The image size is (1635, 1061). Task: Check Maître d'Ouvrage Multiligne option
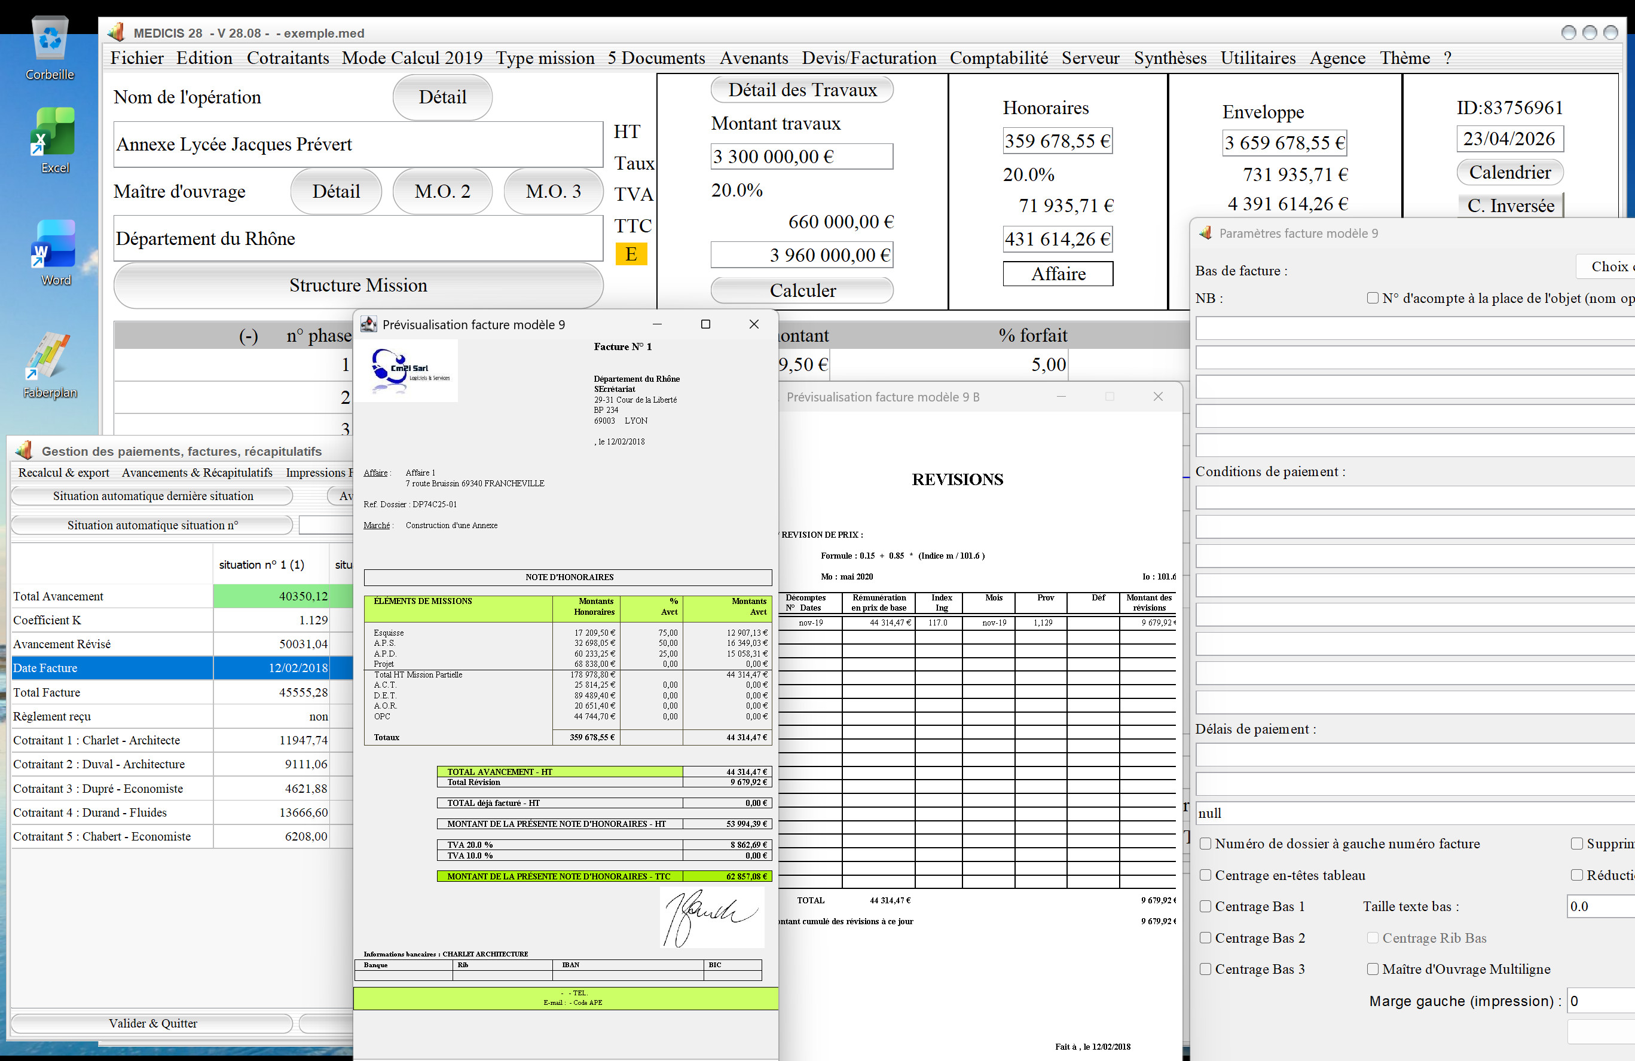[x=1372, y=969]
